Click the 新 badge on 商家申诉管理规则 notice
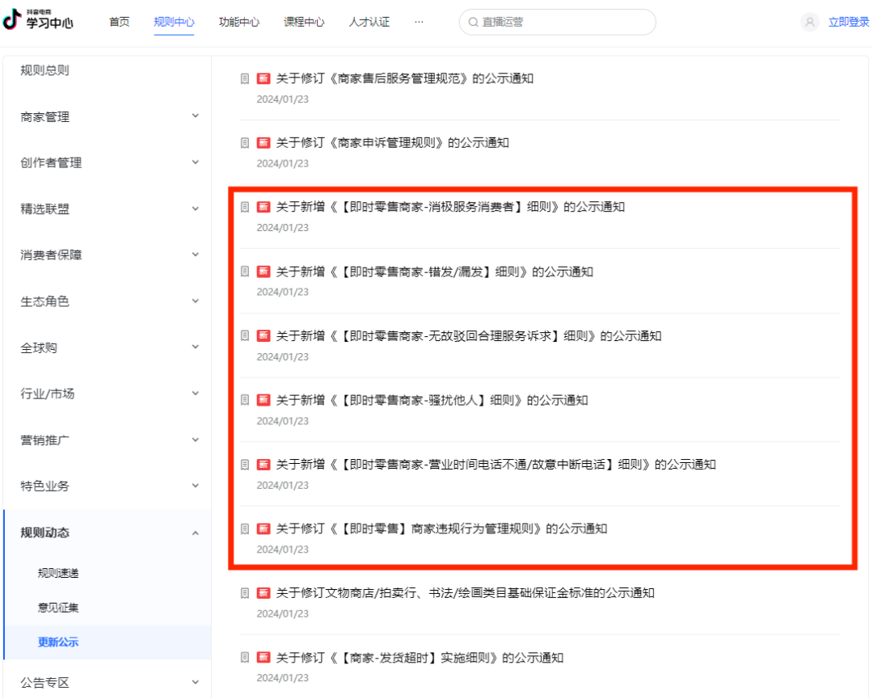This screenshot has width=873, height=699. [264, 142]
